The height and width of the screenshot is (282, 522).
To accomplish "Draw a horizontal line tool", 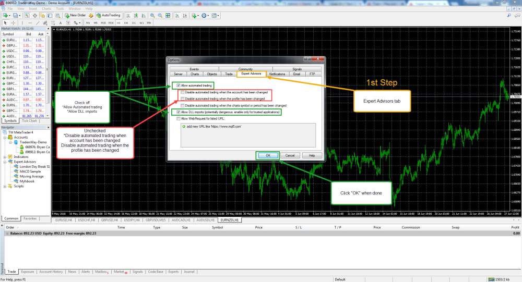I will click(30, 22).
